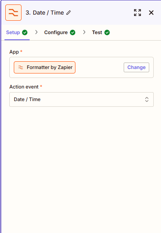Click the step title '3. Date / Time'

click(x=45, y=13)
